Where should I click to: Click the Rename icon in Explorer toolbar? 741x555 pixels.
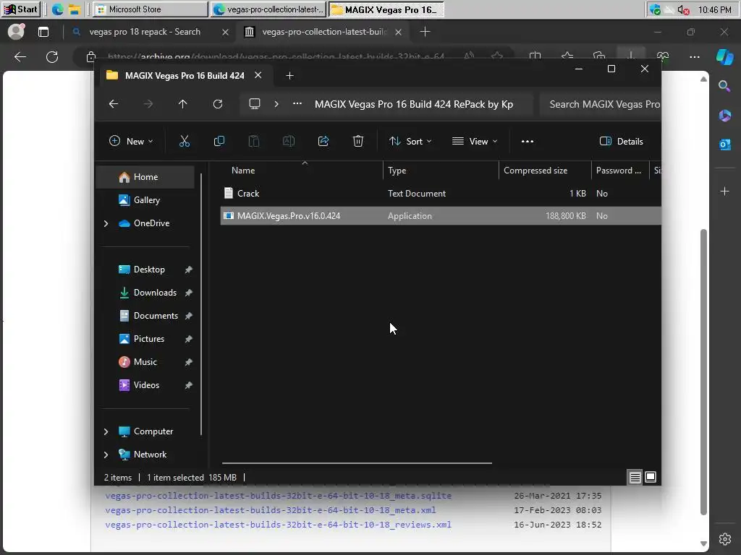click(x=288, y=141)
